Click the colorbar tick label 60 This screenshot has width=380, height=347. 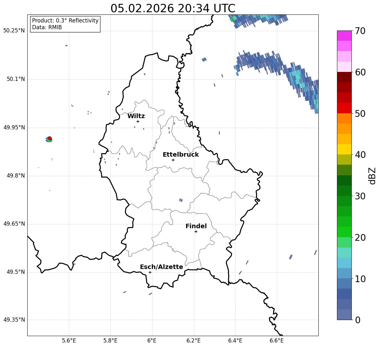(x=360, y=72)
